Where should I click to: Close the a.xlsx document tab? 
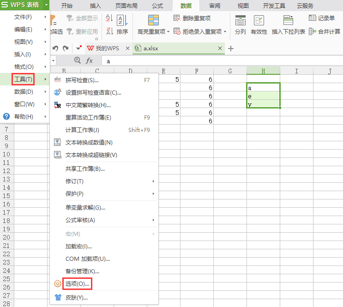[220, 48]
